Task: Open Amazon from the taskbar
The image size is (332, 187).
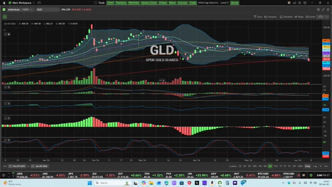Action: pos(212,183)
